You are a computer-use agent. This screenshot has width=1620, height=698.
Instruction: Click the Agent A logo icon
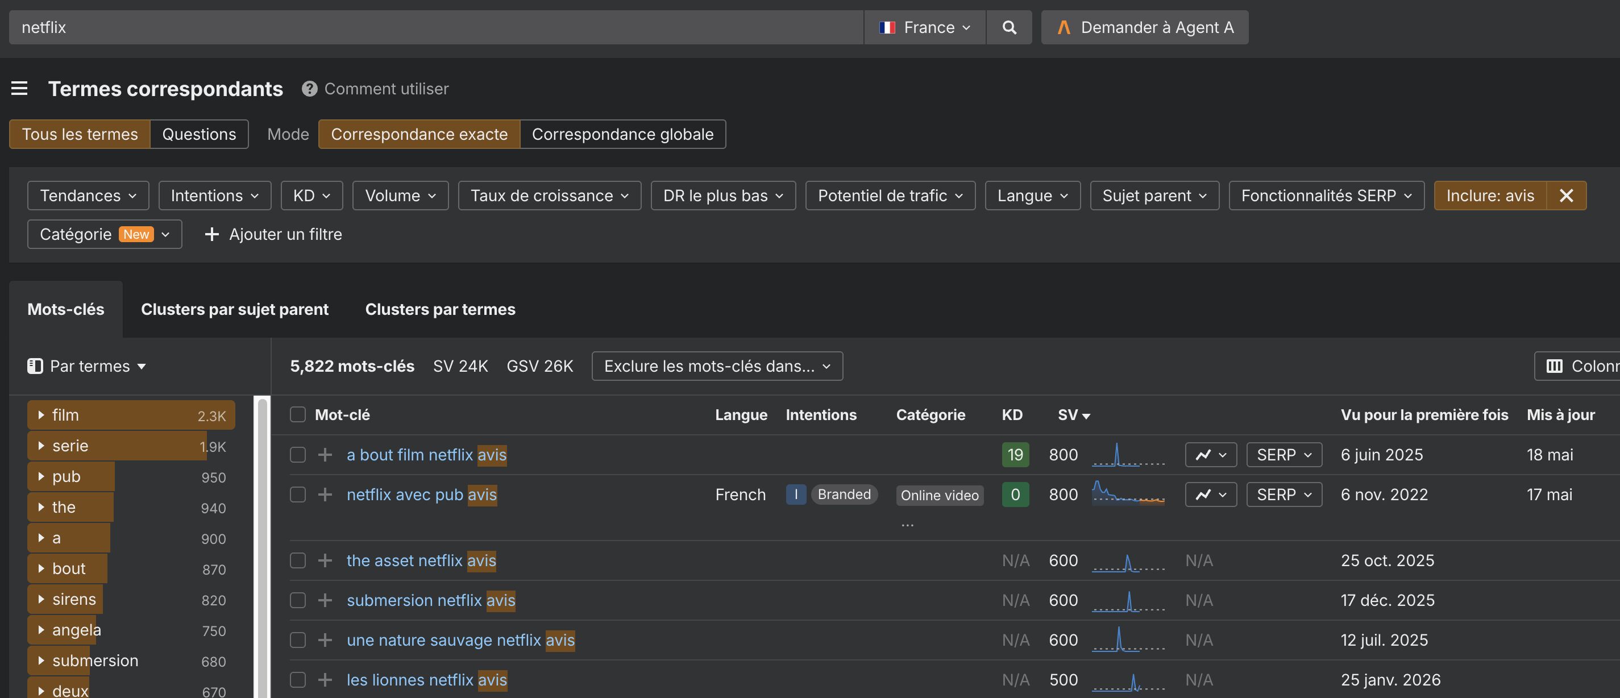(1064, 28)
